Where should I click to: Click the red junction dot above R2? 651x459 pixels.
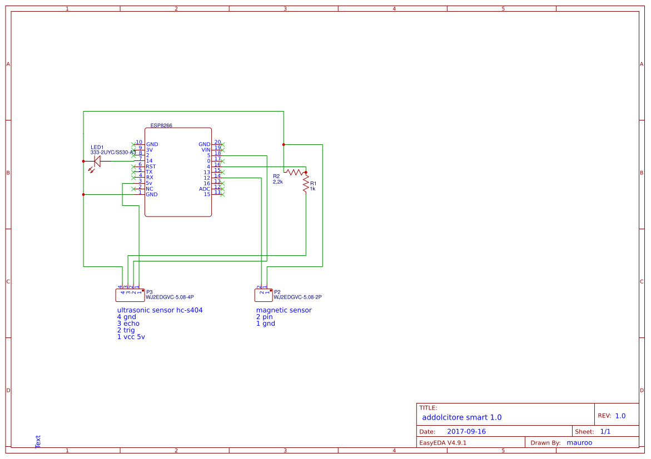click(284, 144)
